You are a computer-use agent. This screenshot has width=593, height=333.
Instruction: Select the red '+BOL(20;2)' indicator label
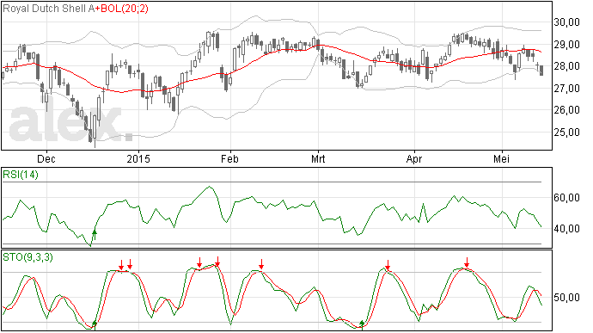click(x=122, y=9)
